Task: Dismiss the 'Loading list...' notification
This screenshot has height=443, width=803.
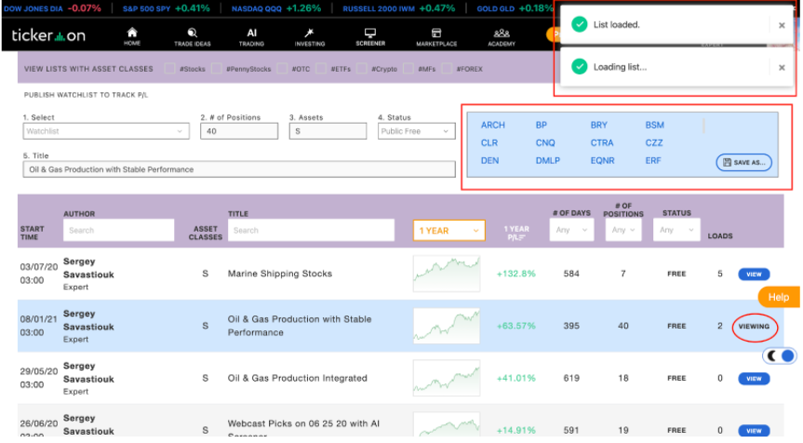Action: click(782, 67)
